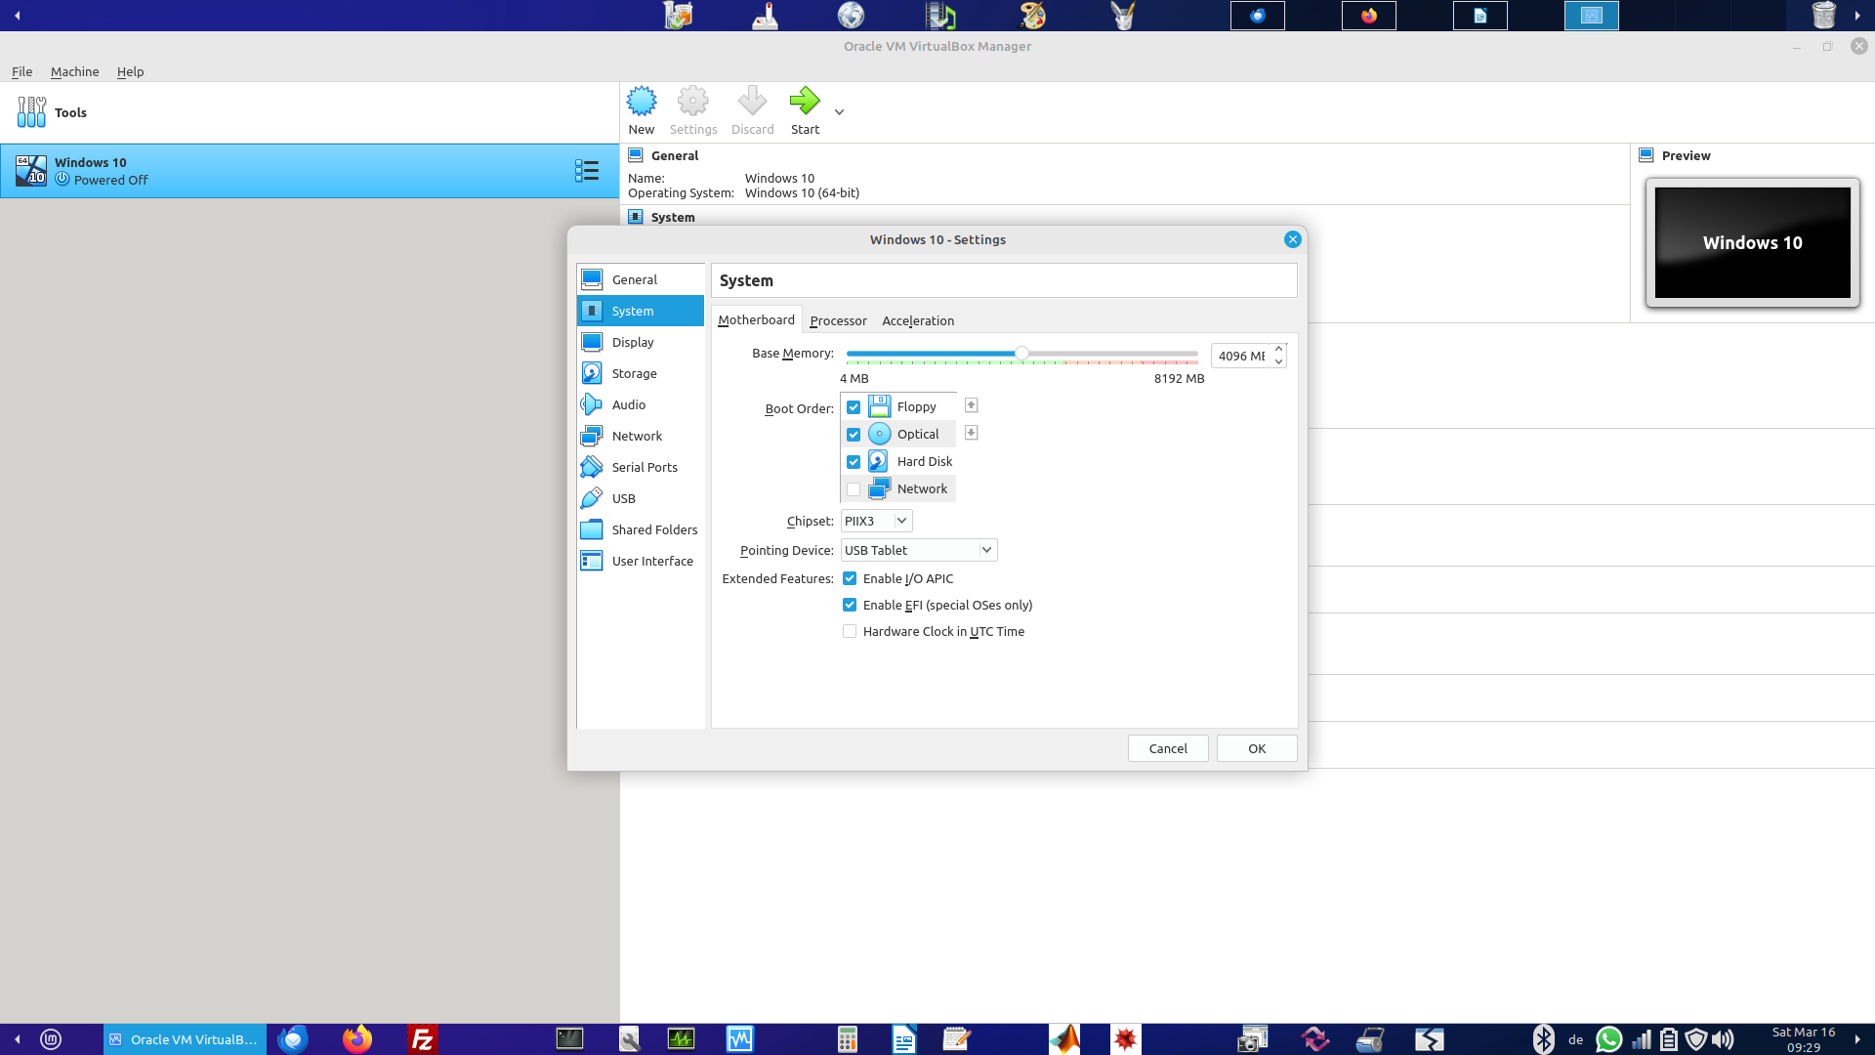
Task: Open Thunderbird from the bottom taskbar
Action: pyautogui.click(x=292, y=1039)
